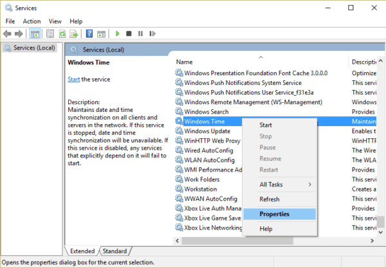Click the Start the service link
Screen dimensions: 386x268
point(75,79)
